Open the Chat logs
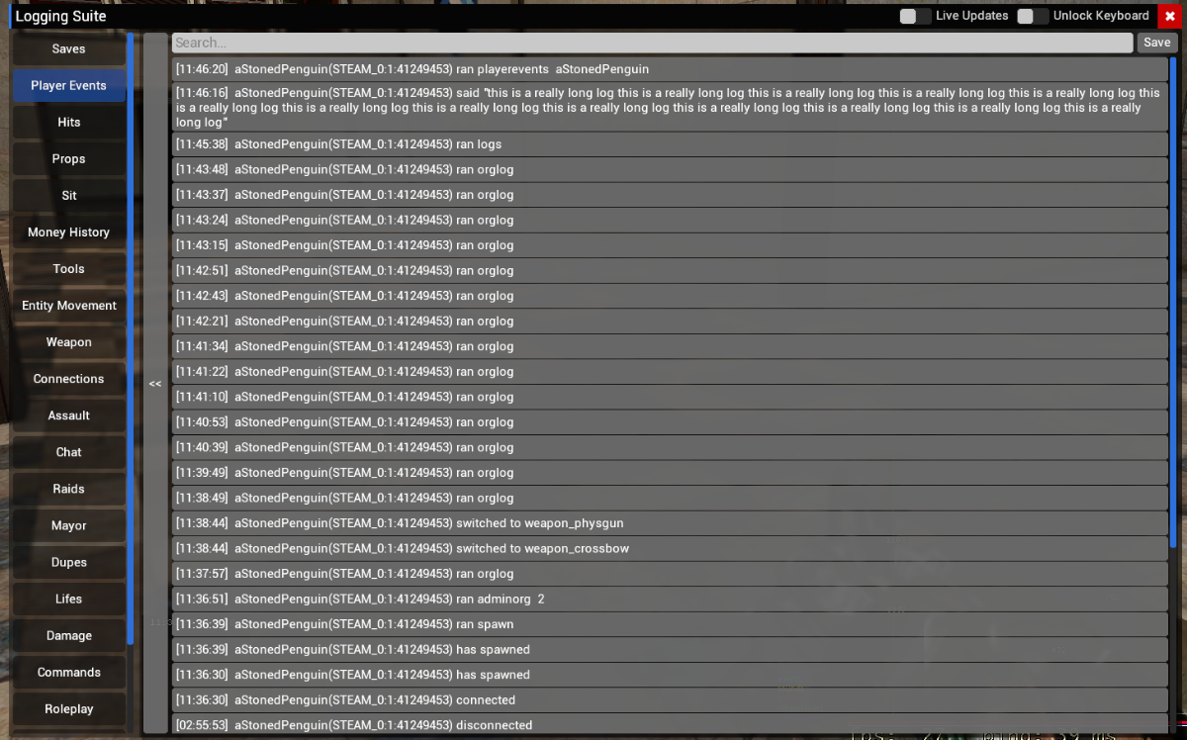Image resolution: width=1187 pixels, height=740 pixels. coord(68,451)
